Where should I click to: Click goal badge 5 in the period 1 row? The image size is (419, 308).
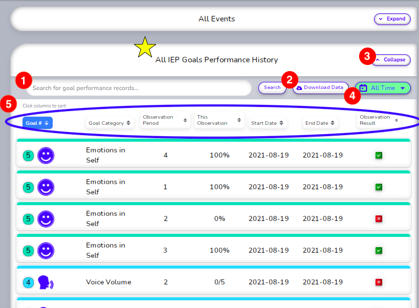[28, 187]
